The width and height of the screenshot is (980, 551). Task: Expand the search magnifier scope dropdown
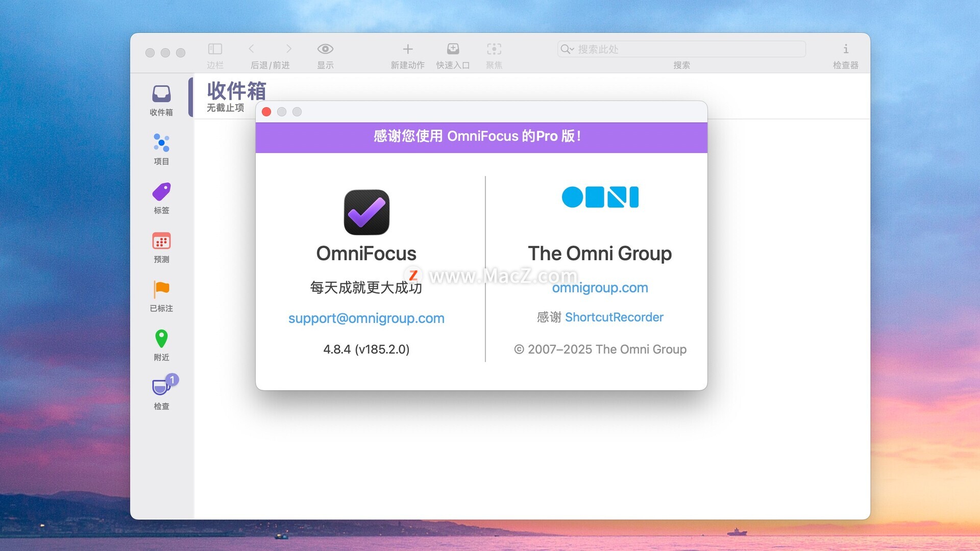pyautogui.click(x=567, y=49)
